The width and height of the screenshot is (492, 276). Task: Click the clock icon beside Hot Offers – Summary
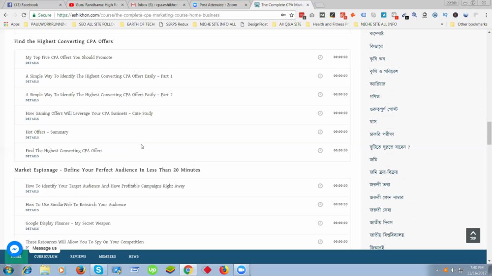[320, 132]
